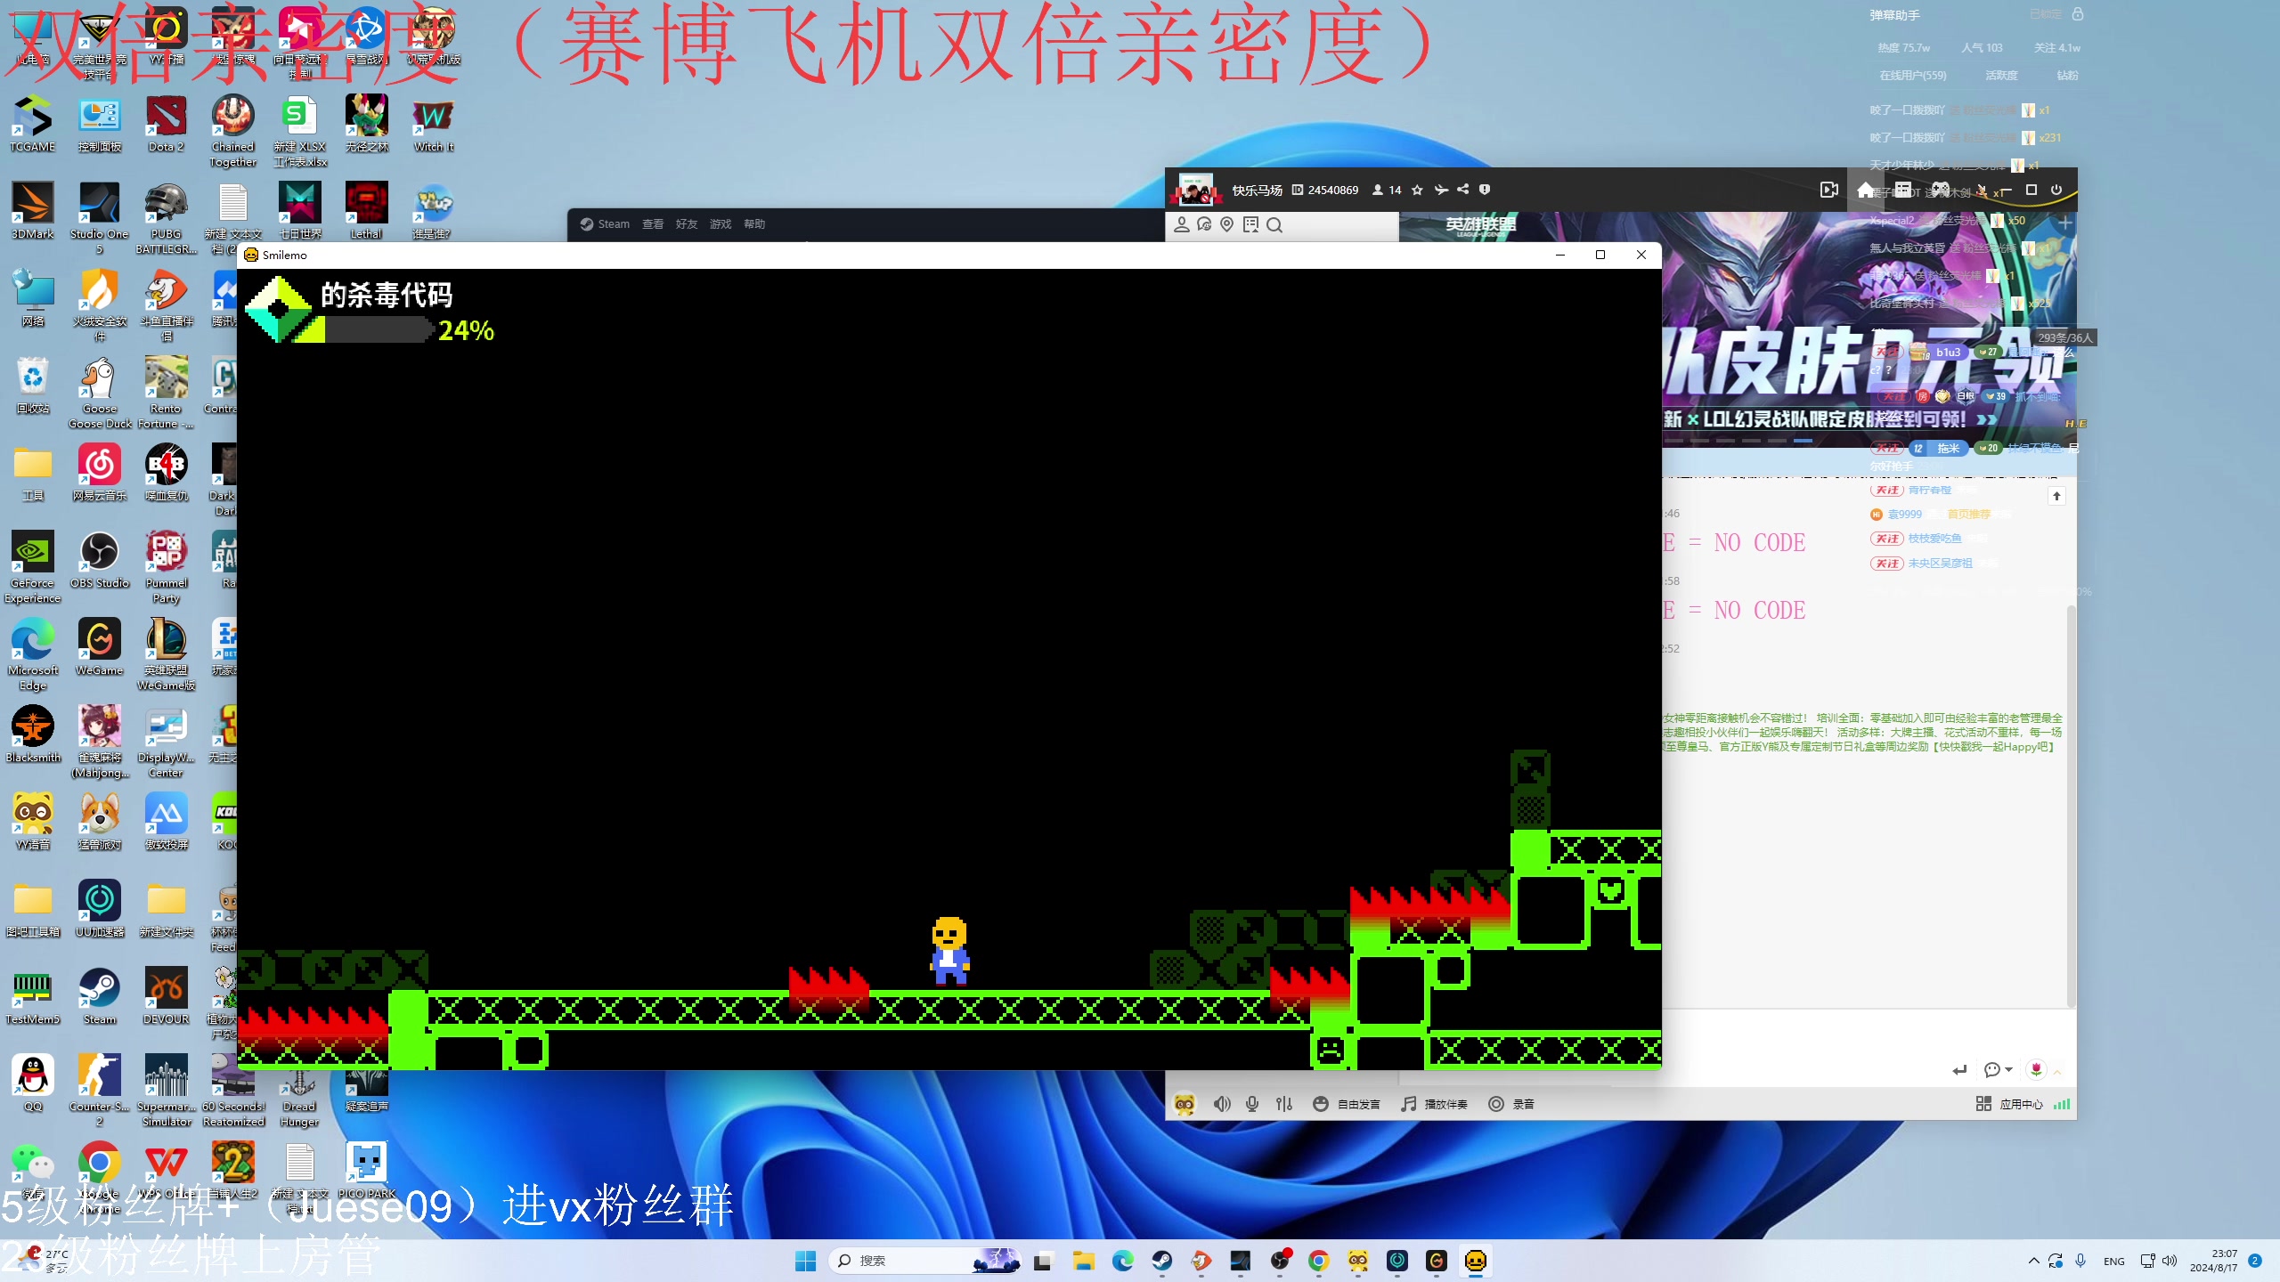Click the user profile icon in YY toolbar
The width and height of the screenshot is (2280, 1282).
[1182, 224]
